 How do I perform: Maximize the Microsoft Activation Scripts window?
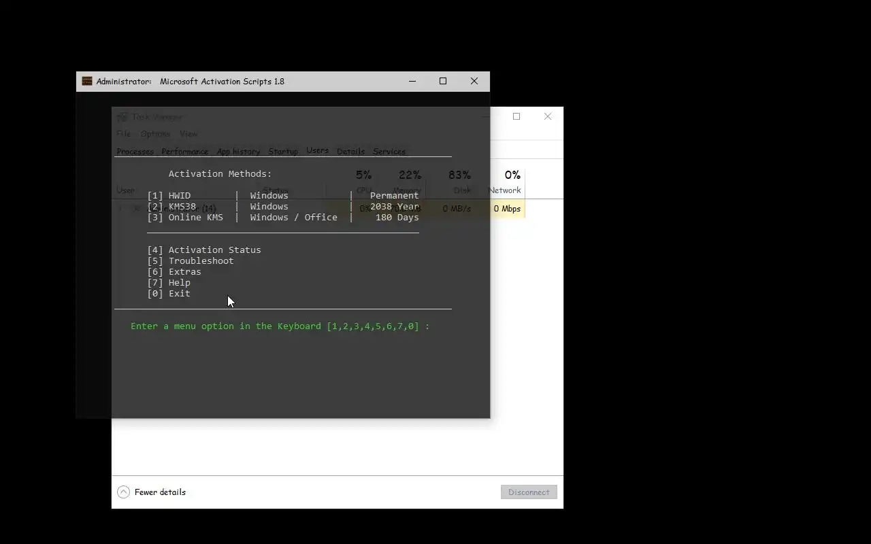[x=443, y=81]
